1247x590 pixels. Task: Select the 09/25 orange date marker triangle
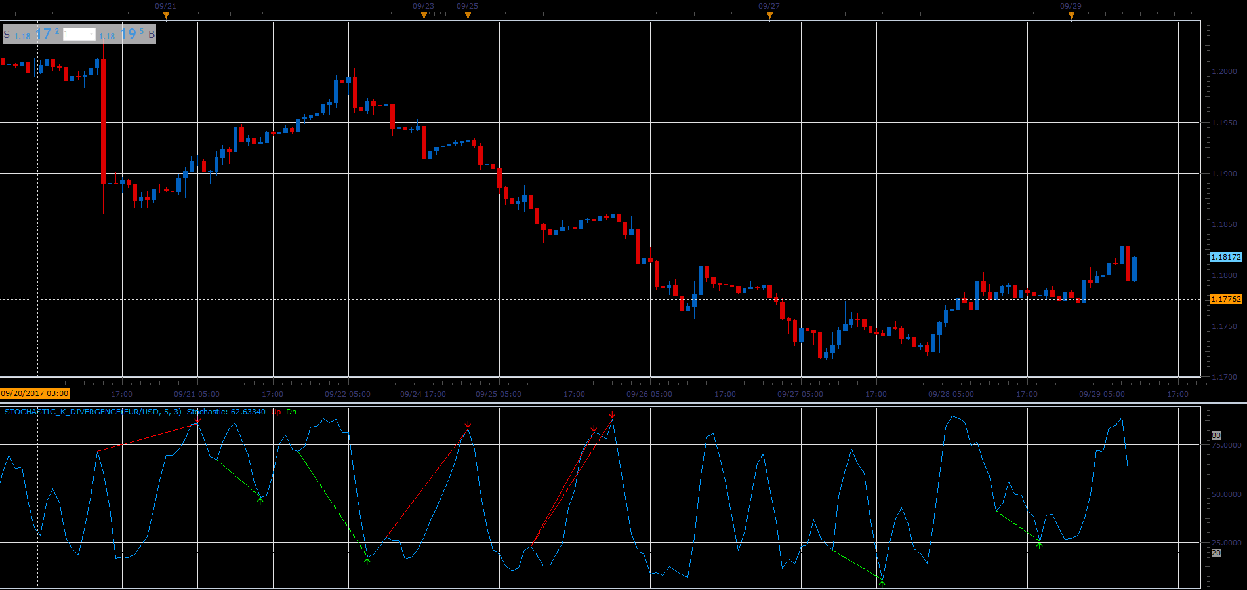(x=468, y=16)
